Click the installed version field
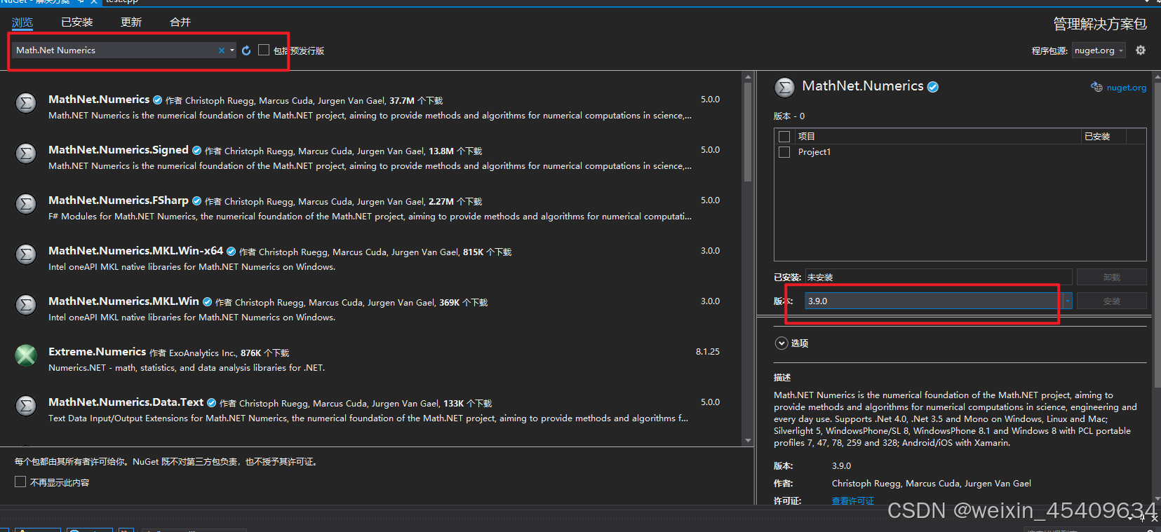Viewport: 1161px width, 532px height. tap(939, 277)
